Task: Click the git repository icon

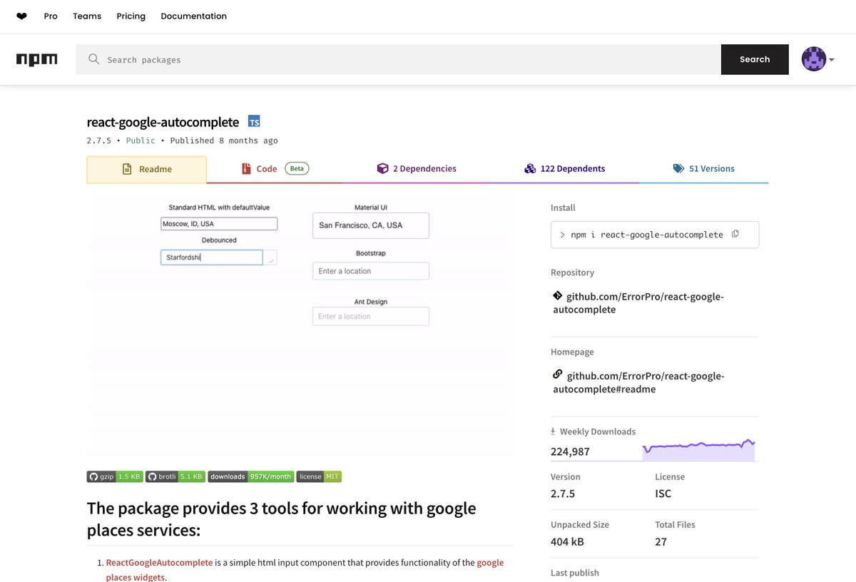Action: point(558,296)
